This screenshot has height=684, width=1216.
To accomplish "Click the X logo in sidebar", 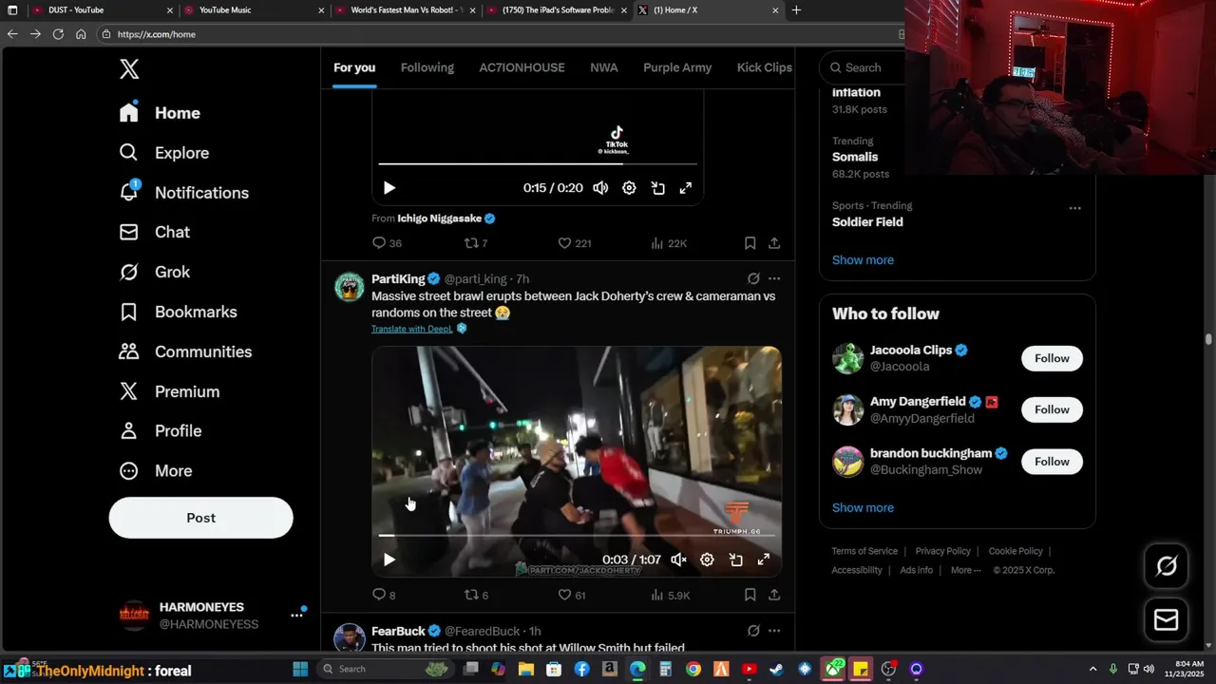I will coord(129,68).
